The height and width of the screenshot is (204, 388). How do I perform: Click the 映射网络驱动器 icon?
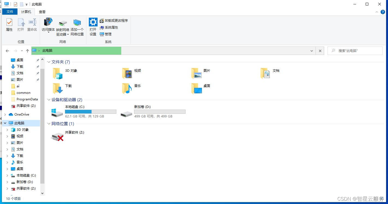tap(63, 23)
